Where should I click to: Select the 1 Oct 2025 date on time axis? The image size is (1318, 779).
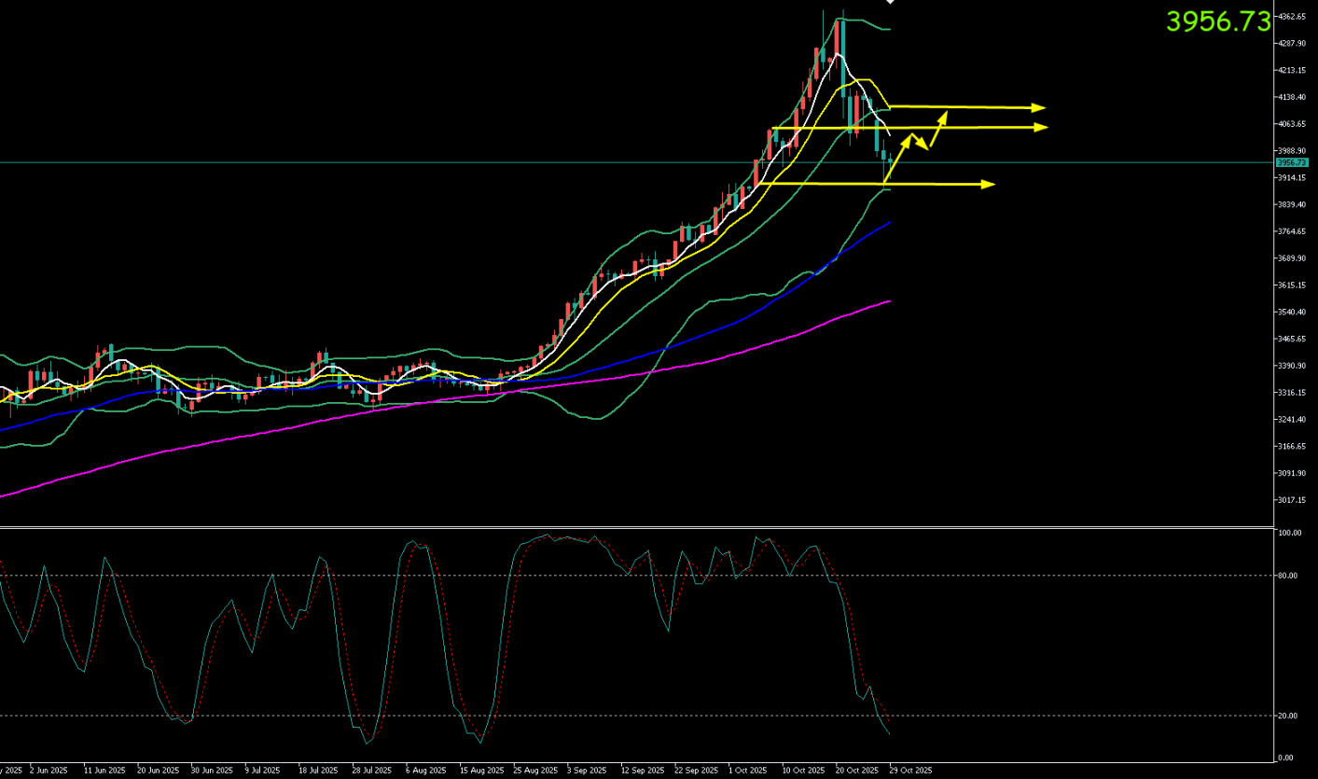pyautogui.click(x=748, y=771)
